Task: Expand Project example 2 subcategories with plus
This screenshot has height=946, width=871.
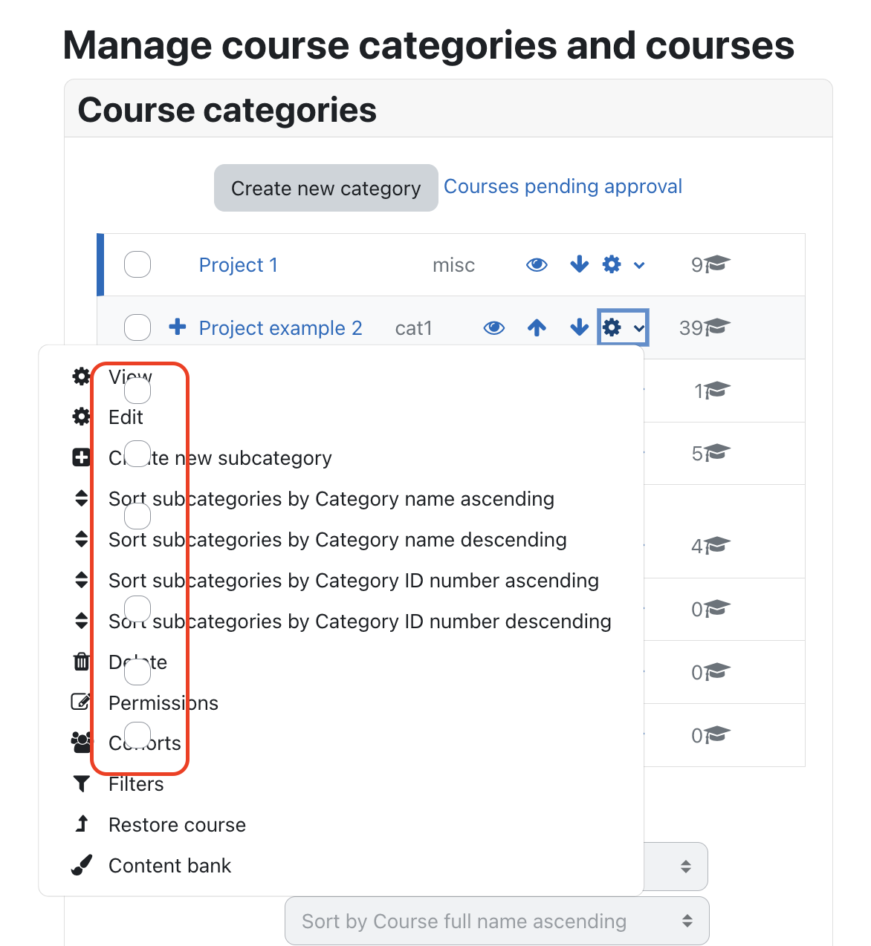Action: [x=178, y=327]
